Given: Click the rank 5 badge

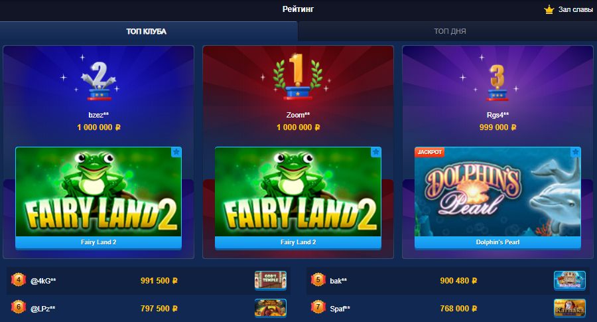Looking at the screenshot, I should (318, 280).
